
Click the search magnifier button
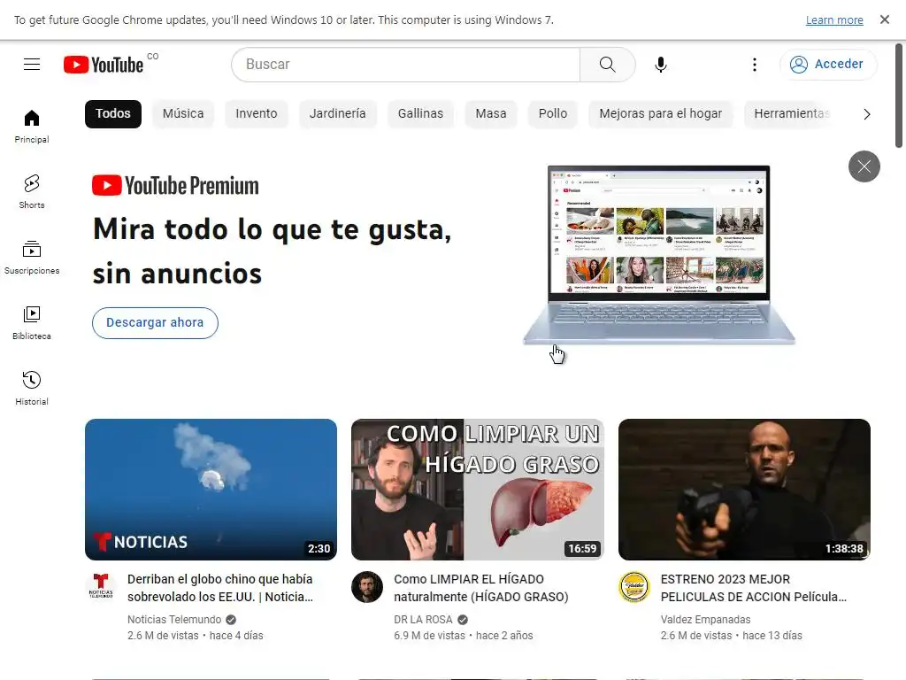pyautogui.click(x=607, y=64)
